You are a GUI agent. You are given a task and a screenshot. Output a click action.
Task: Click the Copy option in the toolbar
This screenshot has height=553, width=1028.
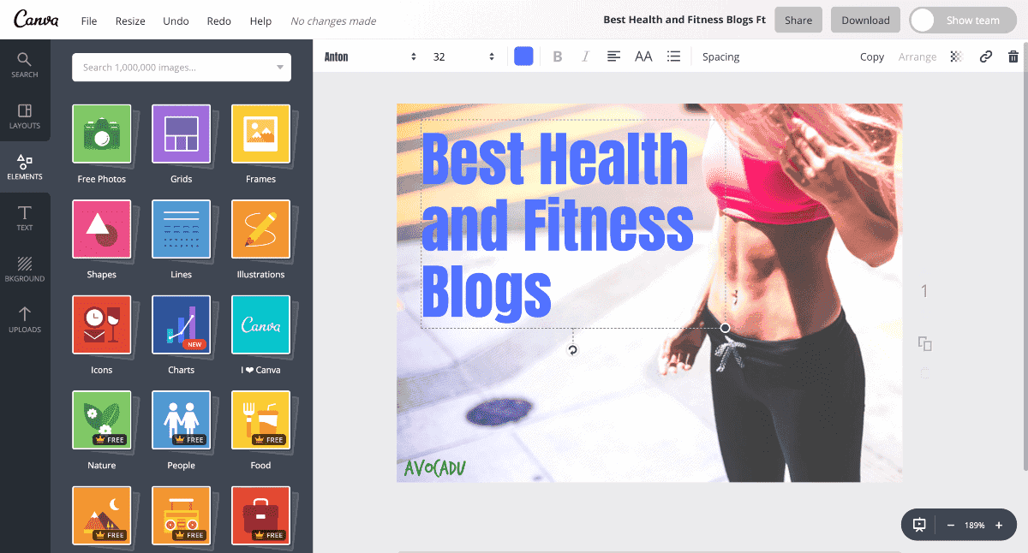(872, 56)
